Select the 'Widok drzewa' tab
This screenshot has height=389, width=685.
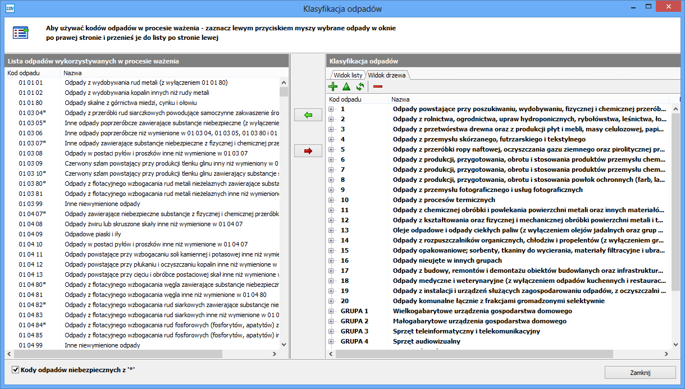point(387,75)
